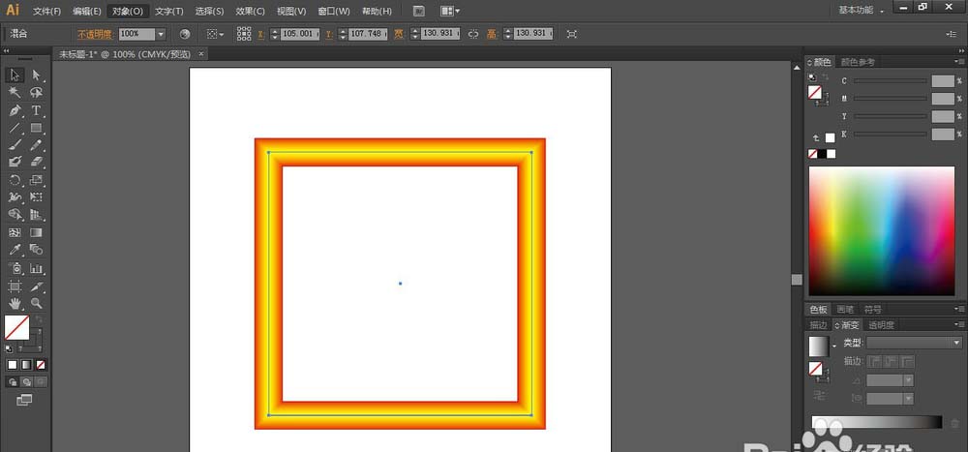This screenshot has width=968, height=452.
Task: Open the 视图(V) menu
Action: [291, 11]
